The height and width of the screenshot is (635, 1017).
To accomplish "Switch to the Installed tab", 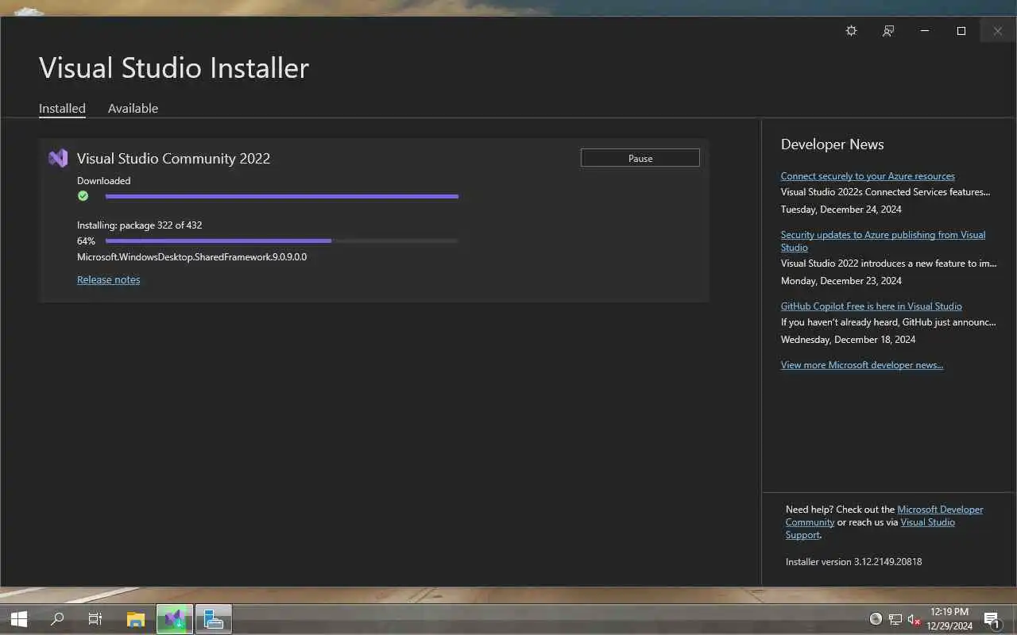I will (x=62, y=108).
